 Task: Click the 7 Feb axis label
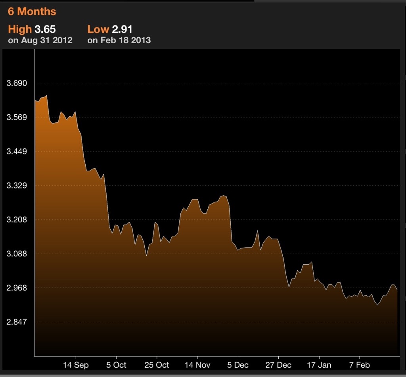tap(359, 365)
